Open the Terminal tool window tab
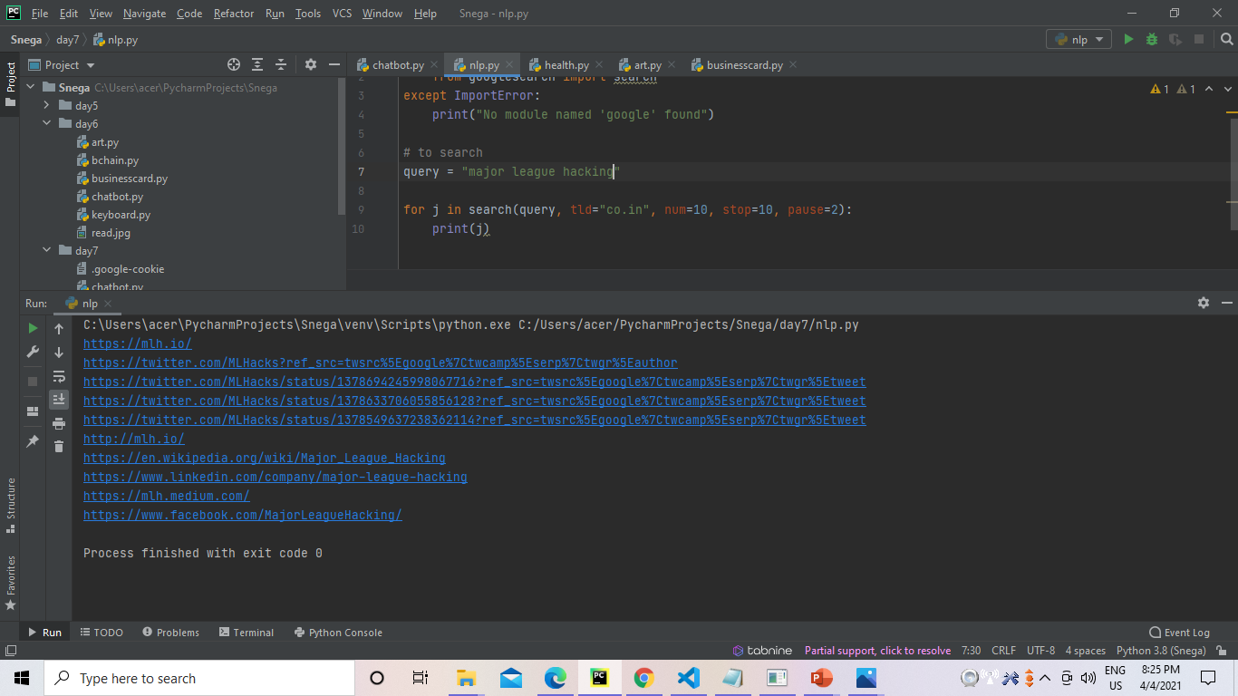 (x=245, y=633)
